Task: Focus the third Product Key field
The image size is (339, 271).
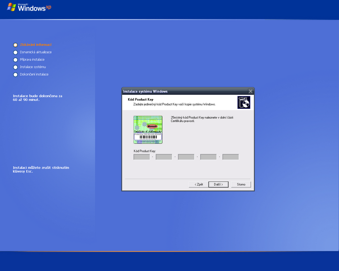Action: [x=186, y=157]
